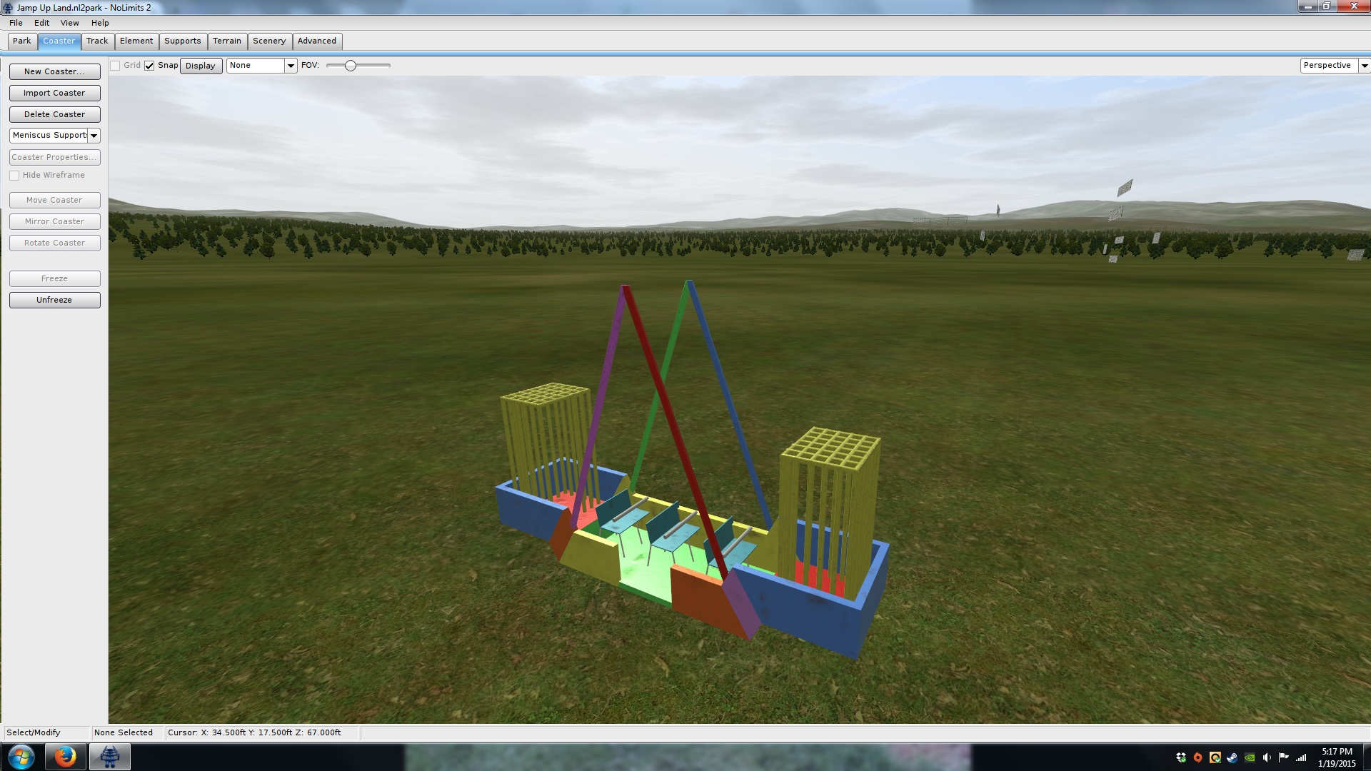Image resolution: width=1371 pixels, height=771 pixels.
Task: Click the FOV slider handle
Action: 351,66
